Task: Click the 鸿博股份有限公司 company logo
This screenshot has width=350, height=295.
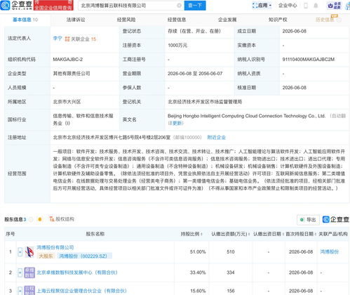Action: click(29, 252)
